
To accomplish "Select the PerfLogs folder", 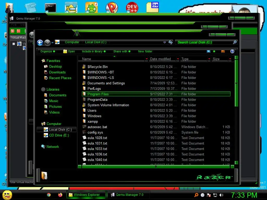I will [94, 89].
